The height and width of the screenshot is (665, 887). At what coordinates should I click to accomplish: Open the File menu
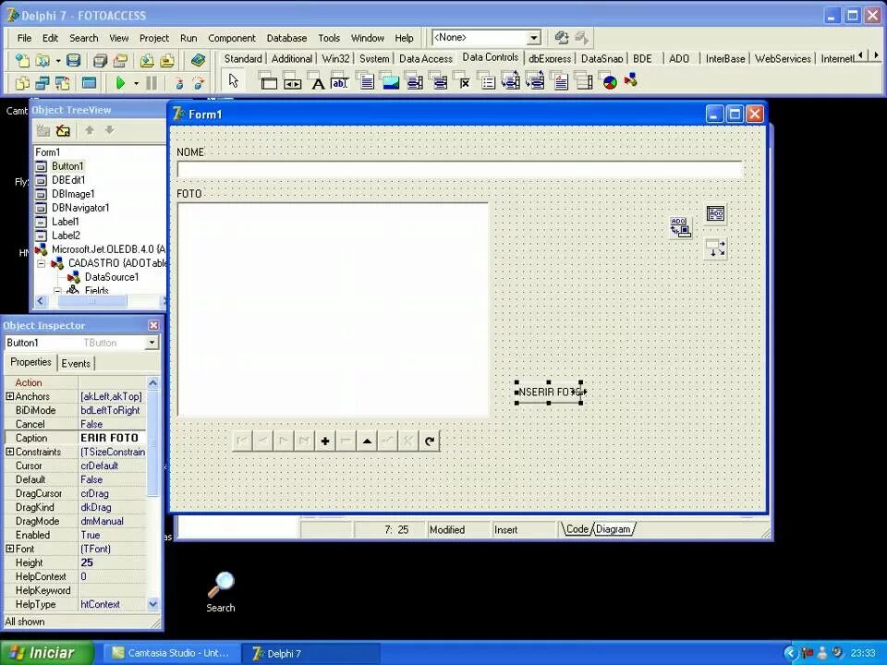(24, 38)
